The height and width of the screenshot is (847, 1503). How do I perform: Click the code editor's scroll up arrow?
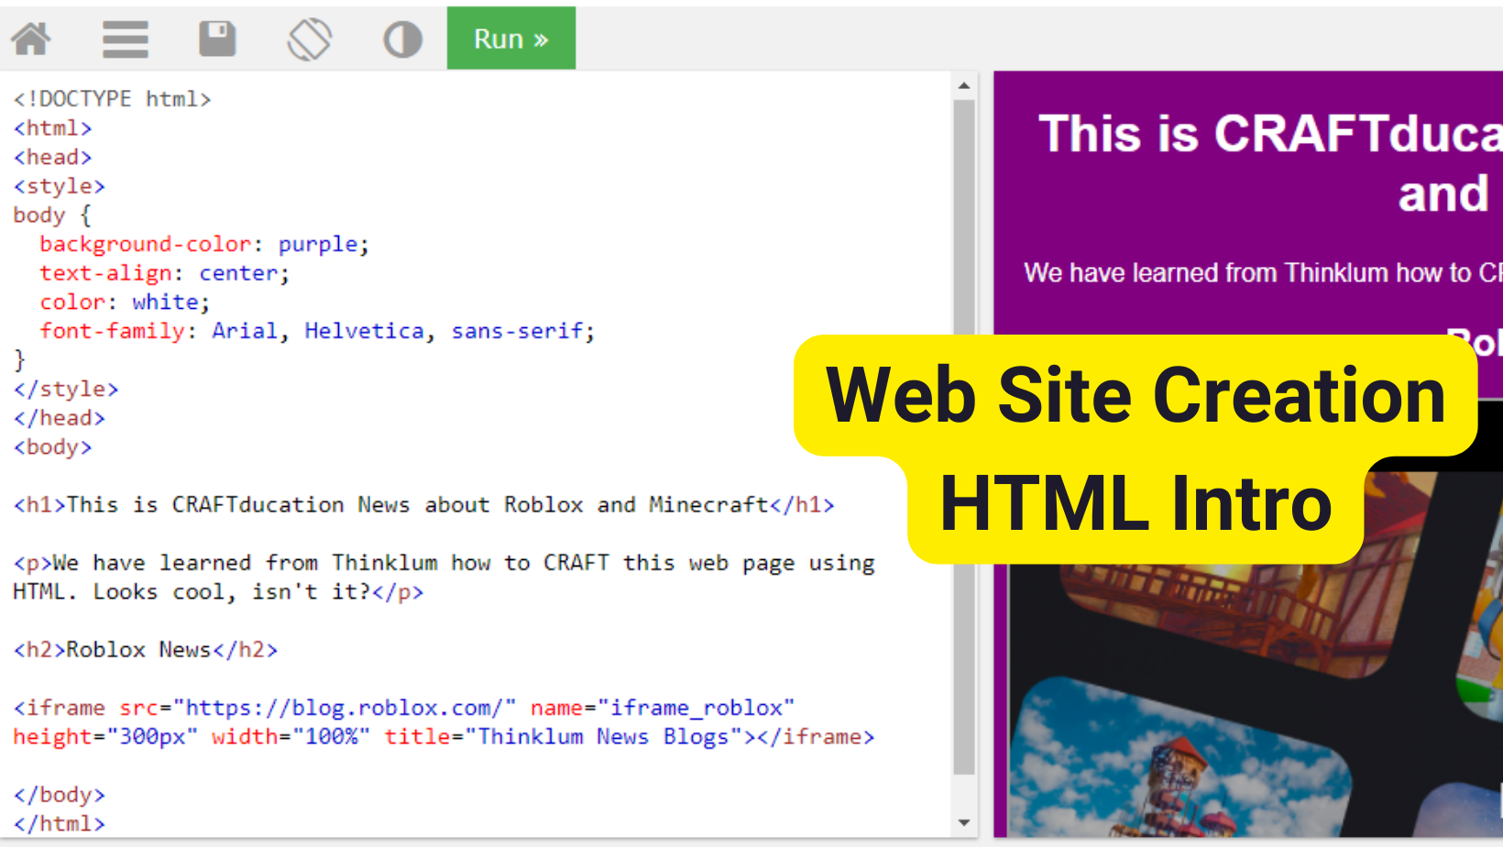[x=964, y=85]
